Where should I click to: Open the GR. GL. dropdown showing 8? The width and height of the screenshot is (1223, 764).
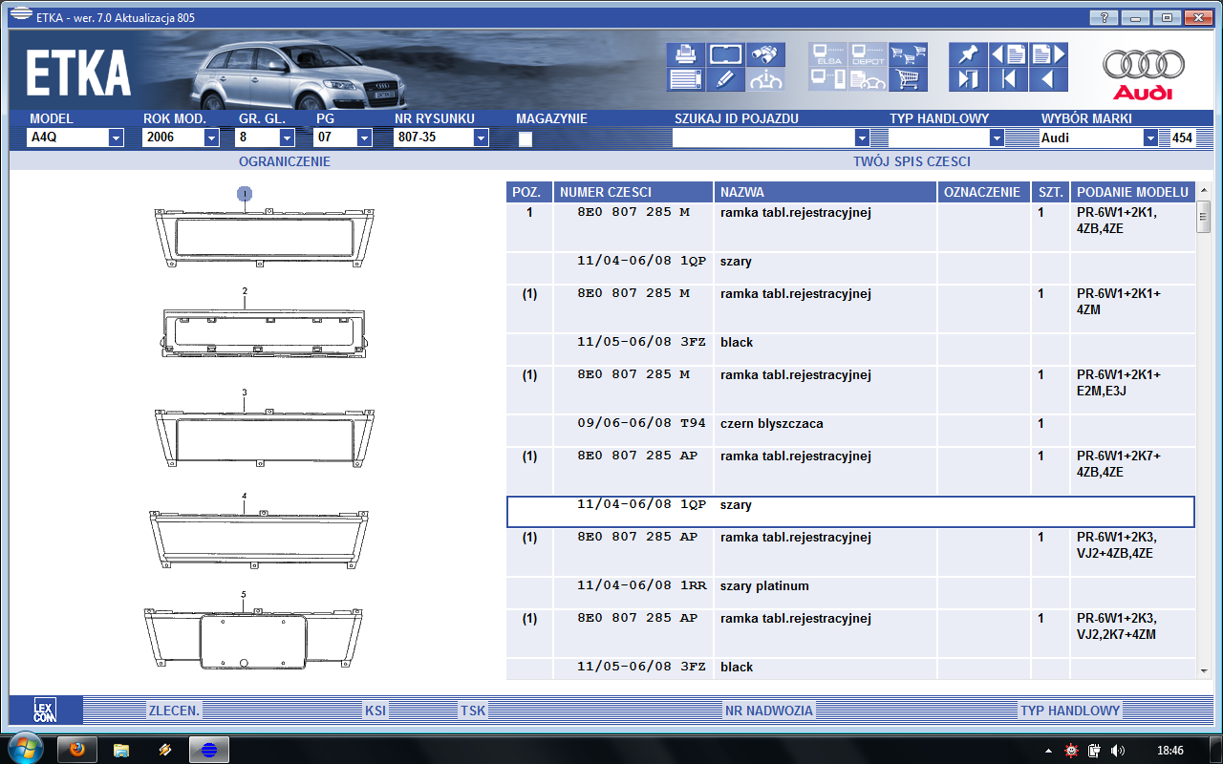point(288,138)
